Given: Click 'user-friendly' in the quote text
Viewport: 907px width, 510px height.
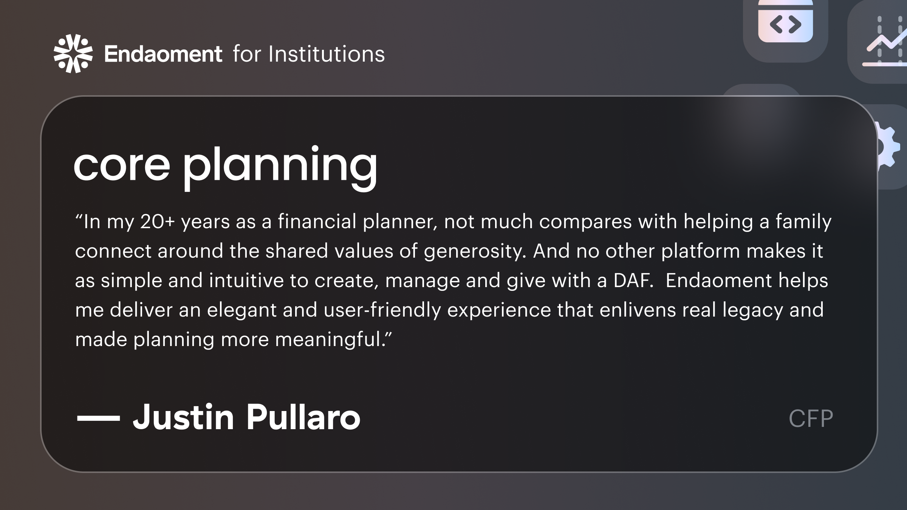Looking at the screenshot, I should 382,310.
